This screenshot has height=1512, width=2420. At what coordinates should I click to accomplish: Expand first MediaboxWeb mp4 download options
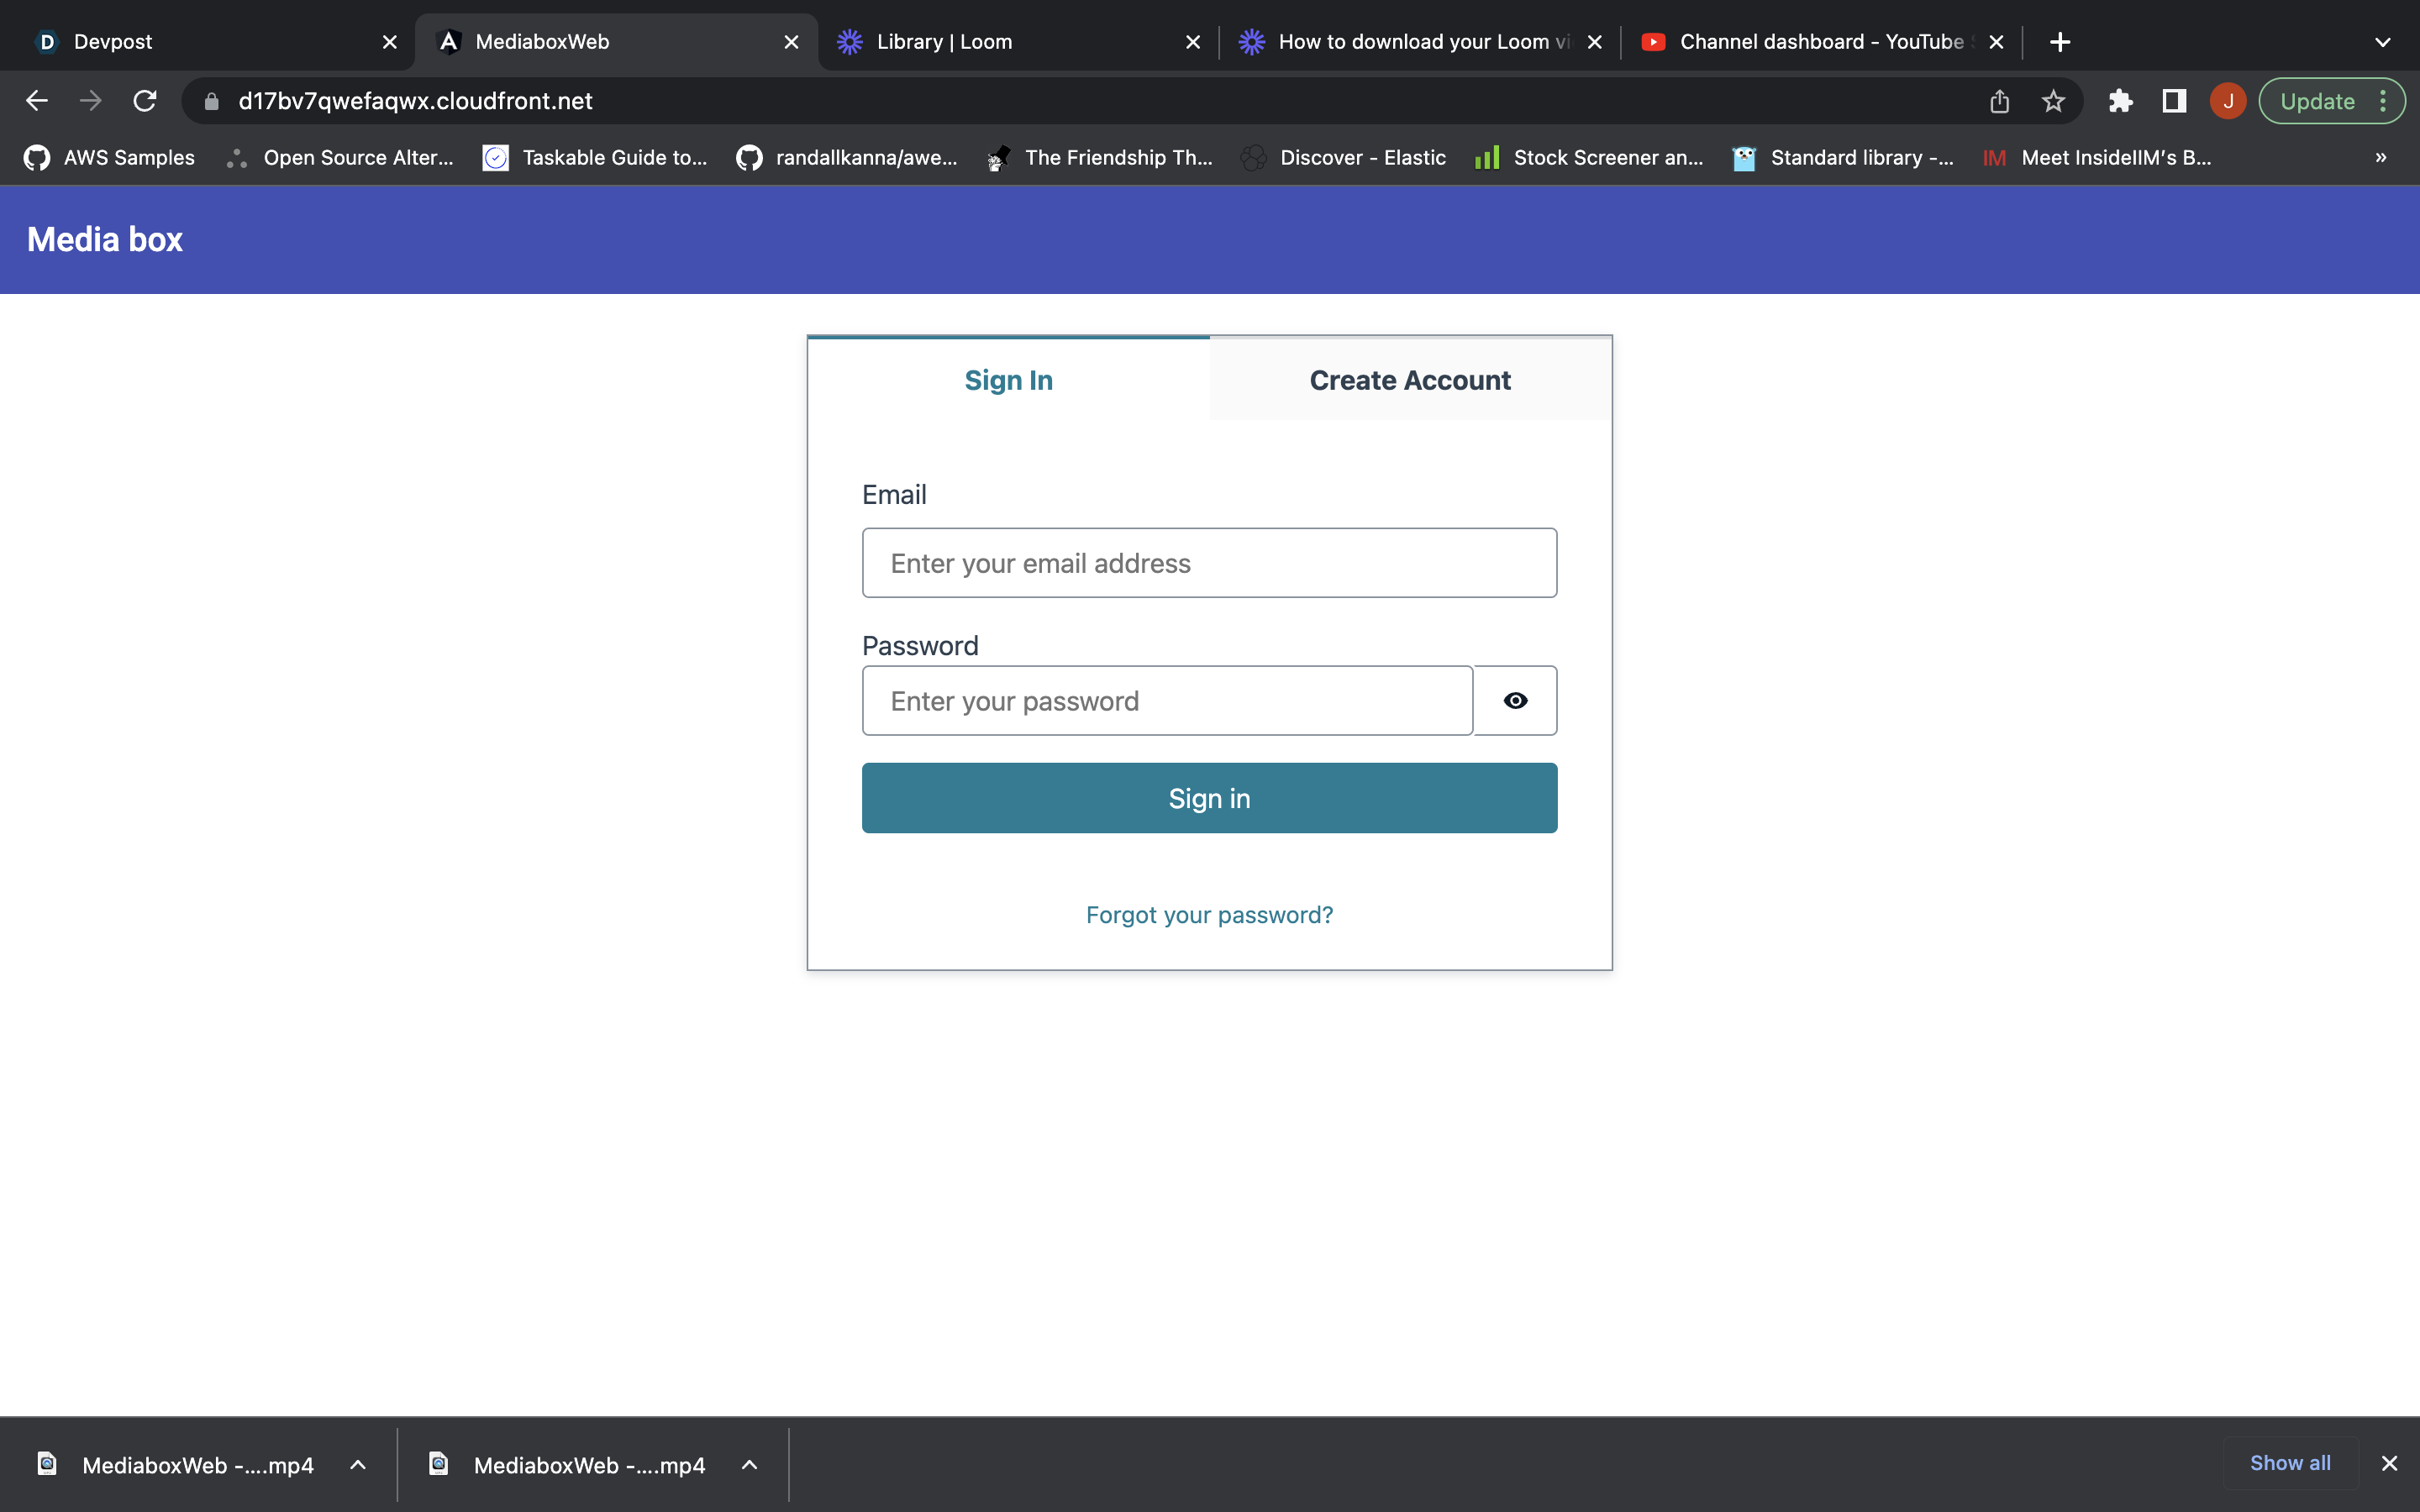(358, 1465)
